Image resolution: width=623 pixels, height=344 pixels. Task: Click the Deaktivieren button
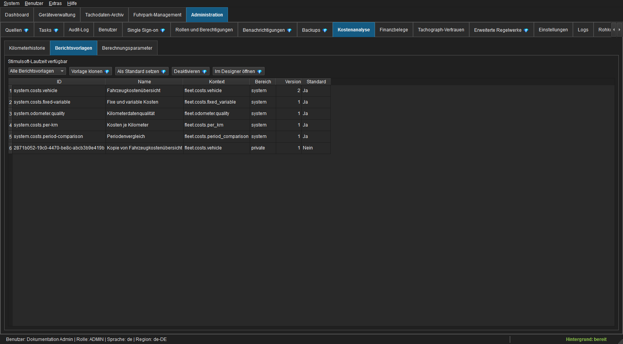pyautogui.click(x=190, y=71)
